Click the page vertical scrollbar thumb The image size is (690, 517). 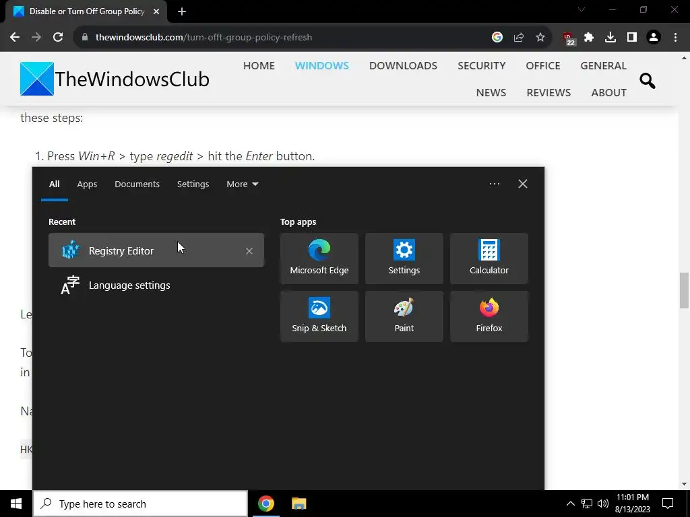click(x=685, y=291)
